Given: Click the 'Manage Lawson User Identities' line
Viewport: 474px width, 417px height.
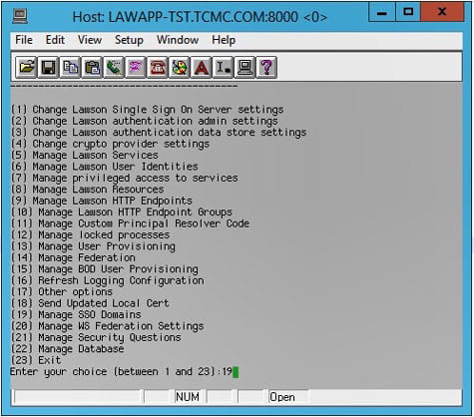Looking at the screenshot, I should 104,167.
